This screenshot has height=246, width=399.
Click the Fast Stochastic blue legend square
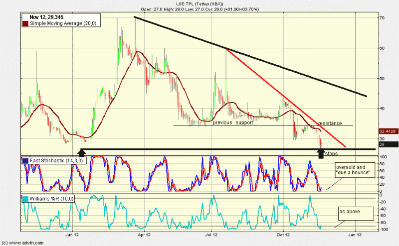click(x=24, y=161)
